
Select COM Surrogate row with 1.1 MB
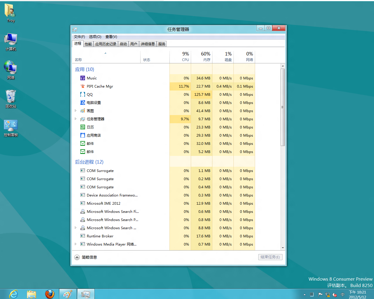click(x=164, y=171)
